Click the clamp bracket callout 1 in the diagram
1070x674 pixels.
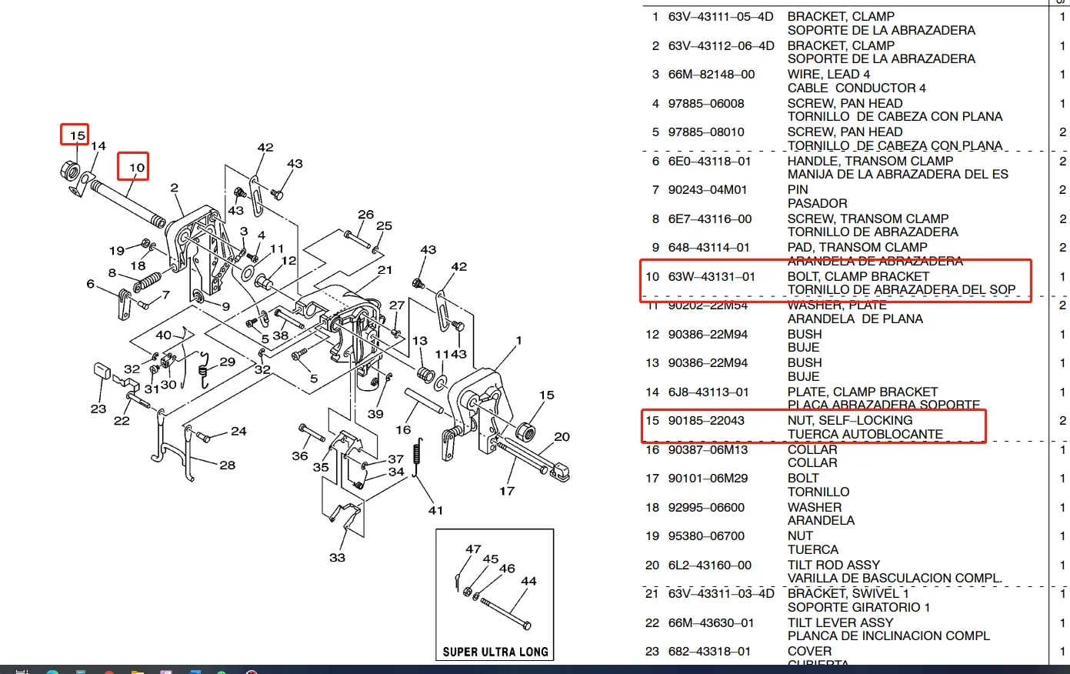tap(519, 340)
